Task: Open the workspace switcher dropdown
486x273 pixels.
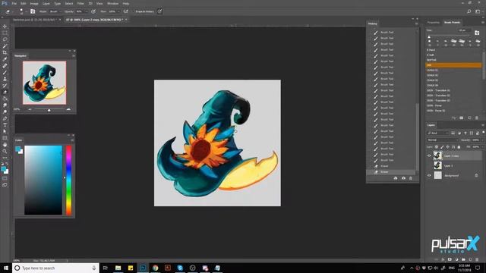Action: 478,11
